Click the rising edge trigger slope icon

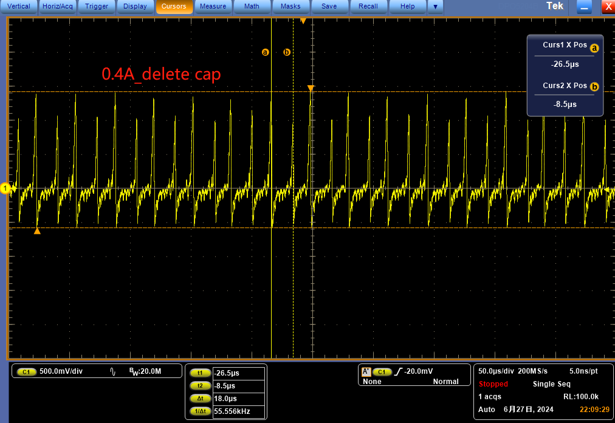tap(397, 371)
